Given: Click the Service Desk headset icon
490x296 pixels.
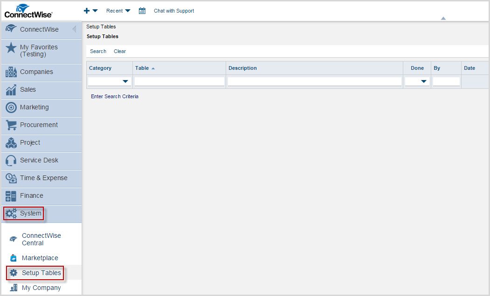Looking at the screenshot, I should pyautogui.click(x=11, y=161).
